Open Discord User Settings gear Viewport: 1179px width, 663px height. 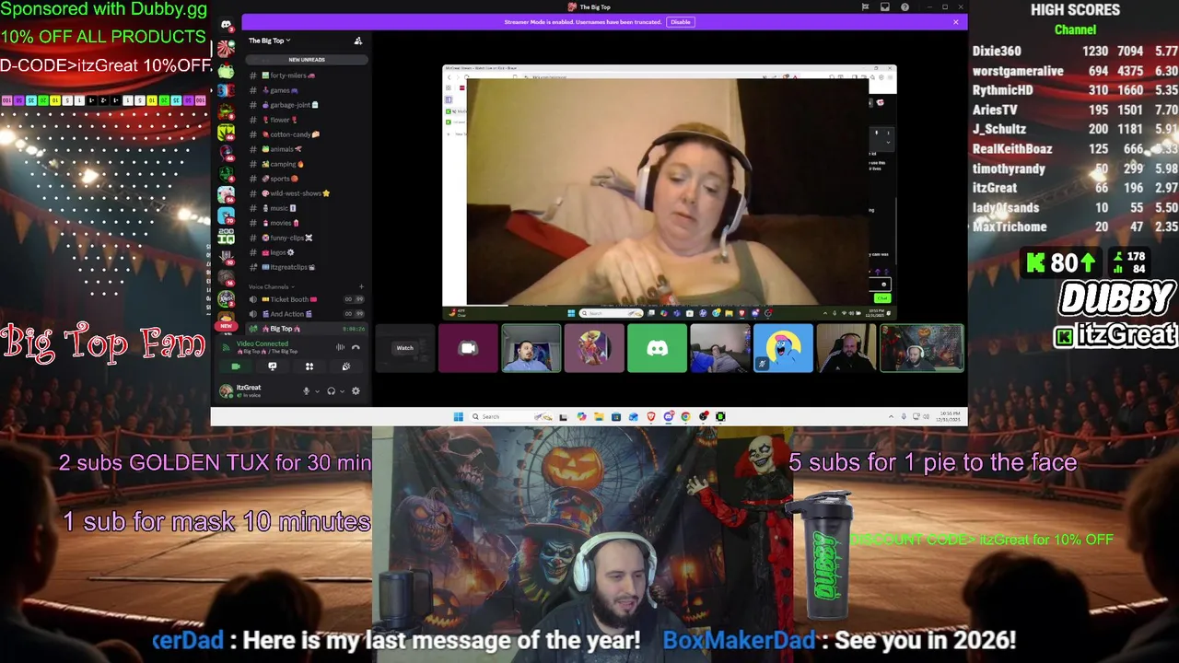point(356,391)
